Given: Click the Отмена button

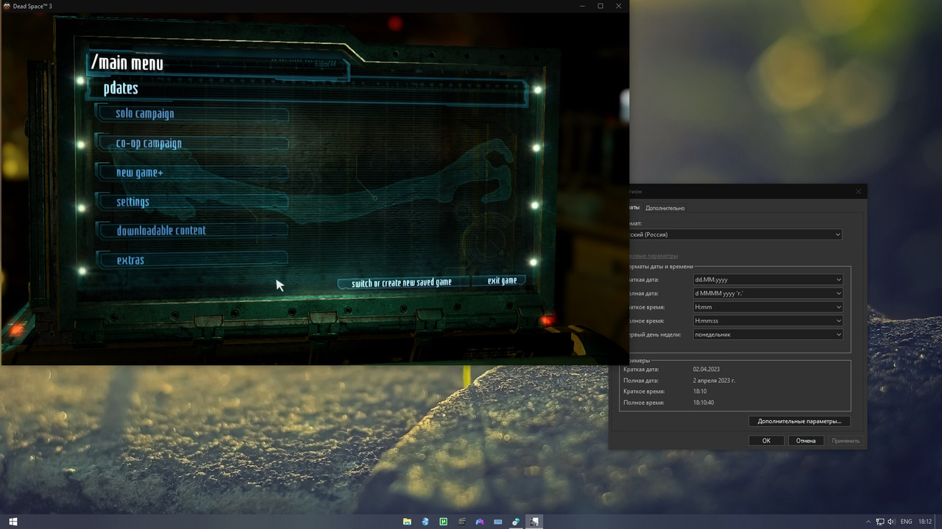Looking at the screenshot, I should (806, 441).
